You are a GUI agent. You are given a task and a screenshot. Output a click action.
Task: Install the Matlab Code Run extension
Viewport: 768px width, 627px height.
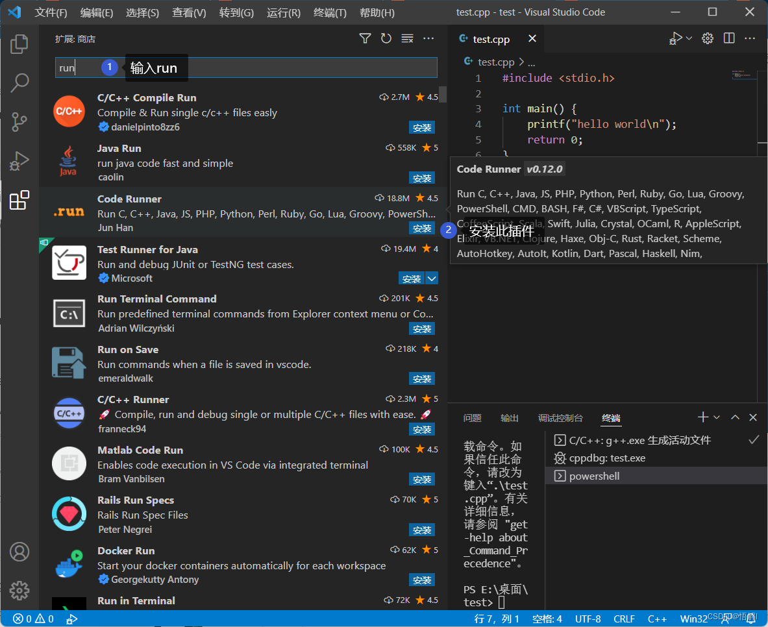click(x=422, y=480)
